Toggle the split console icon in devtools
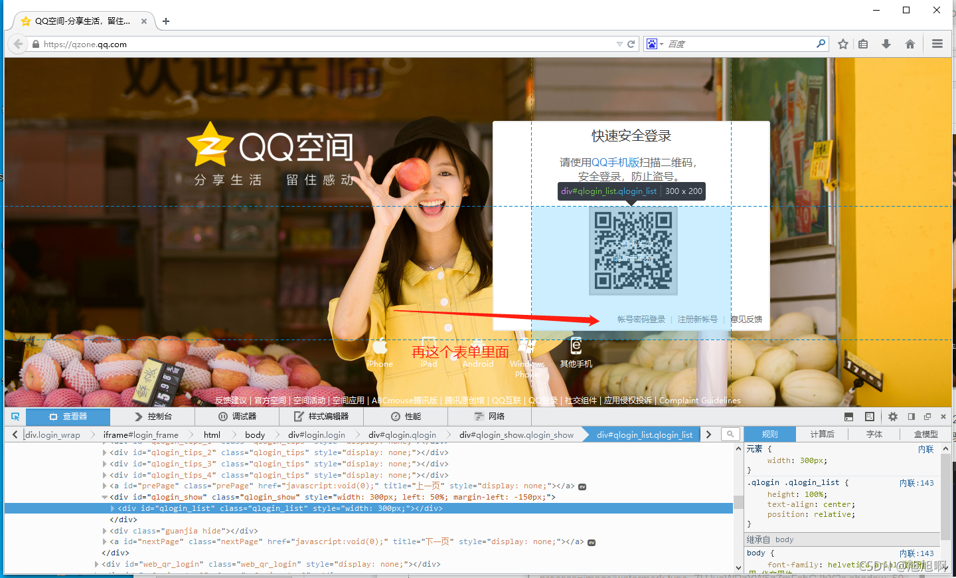This screenshot has height=578, width=956. [x=848, y=417]
